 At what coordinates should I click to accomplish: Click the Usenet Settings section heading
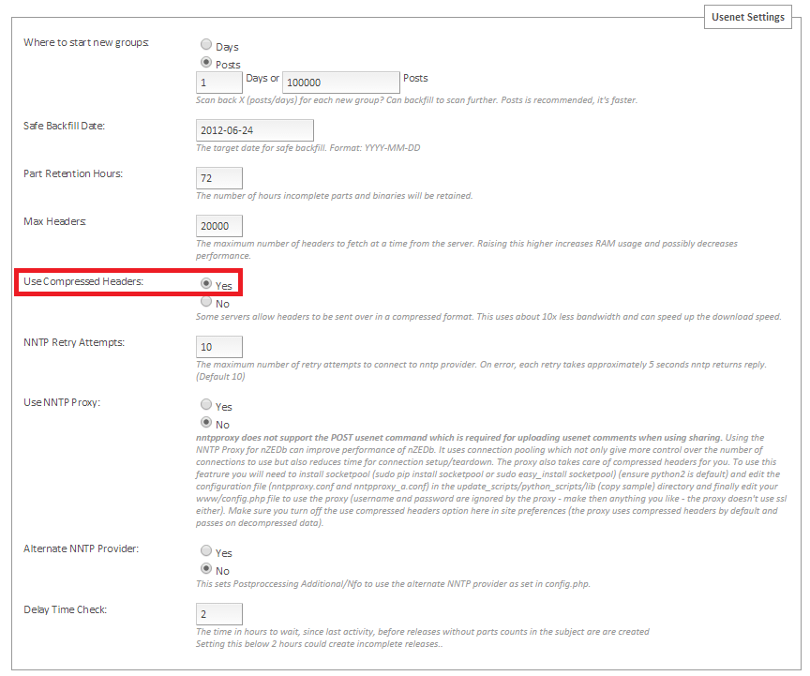point(746,17)
